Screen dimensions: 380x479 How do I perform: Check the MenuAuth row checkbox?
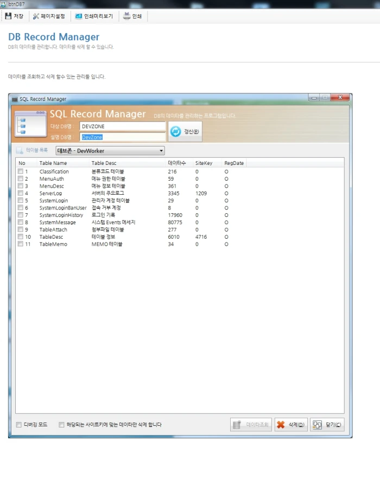click(x=20, y=178)
